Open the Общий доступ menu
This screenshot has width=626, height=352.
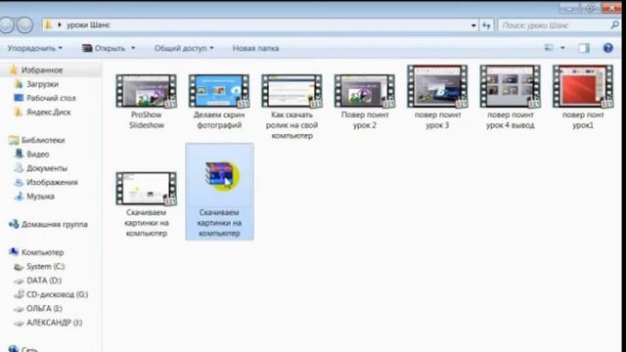pos(184,48)
